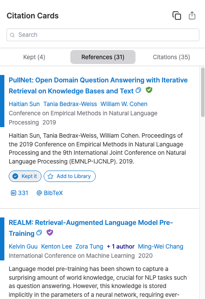
Task: Open the PullNet paper title link
Action: [98, 85]
